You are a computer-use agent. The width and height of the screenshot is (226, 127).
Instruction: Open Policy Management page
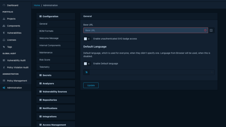coord(16,81)
